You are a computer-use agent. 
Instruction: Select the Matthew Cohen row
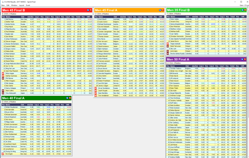pyautogui.click(x=206, y=29)
